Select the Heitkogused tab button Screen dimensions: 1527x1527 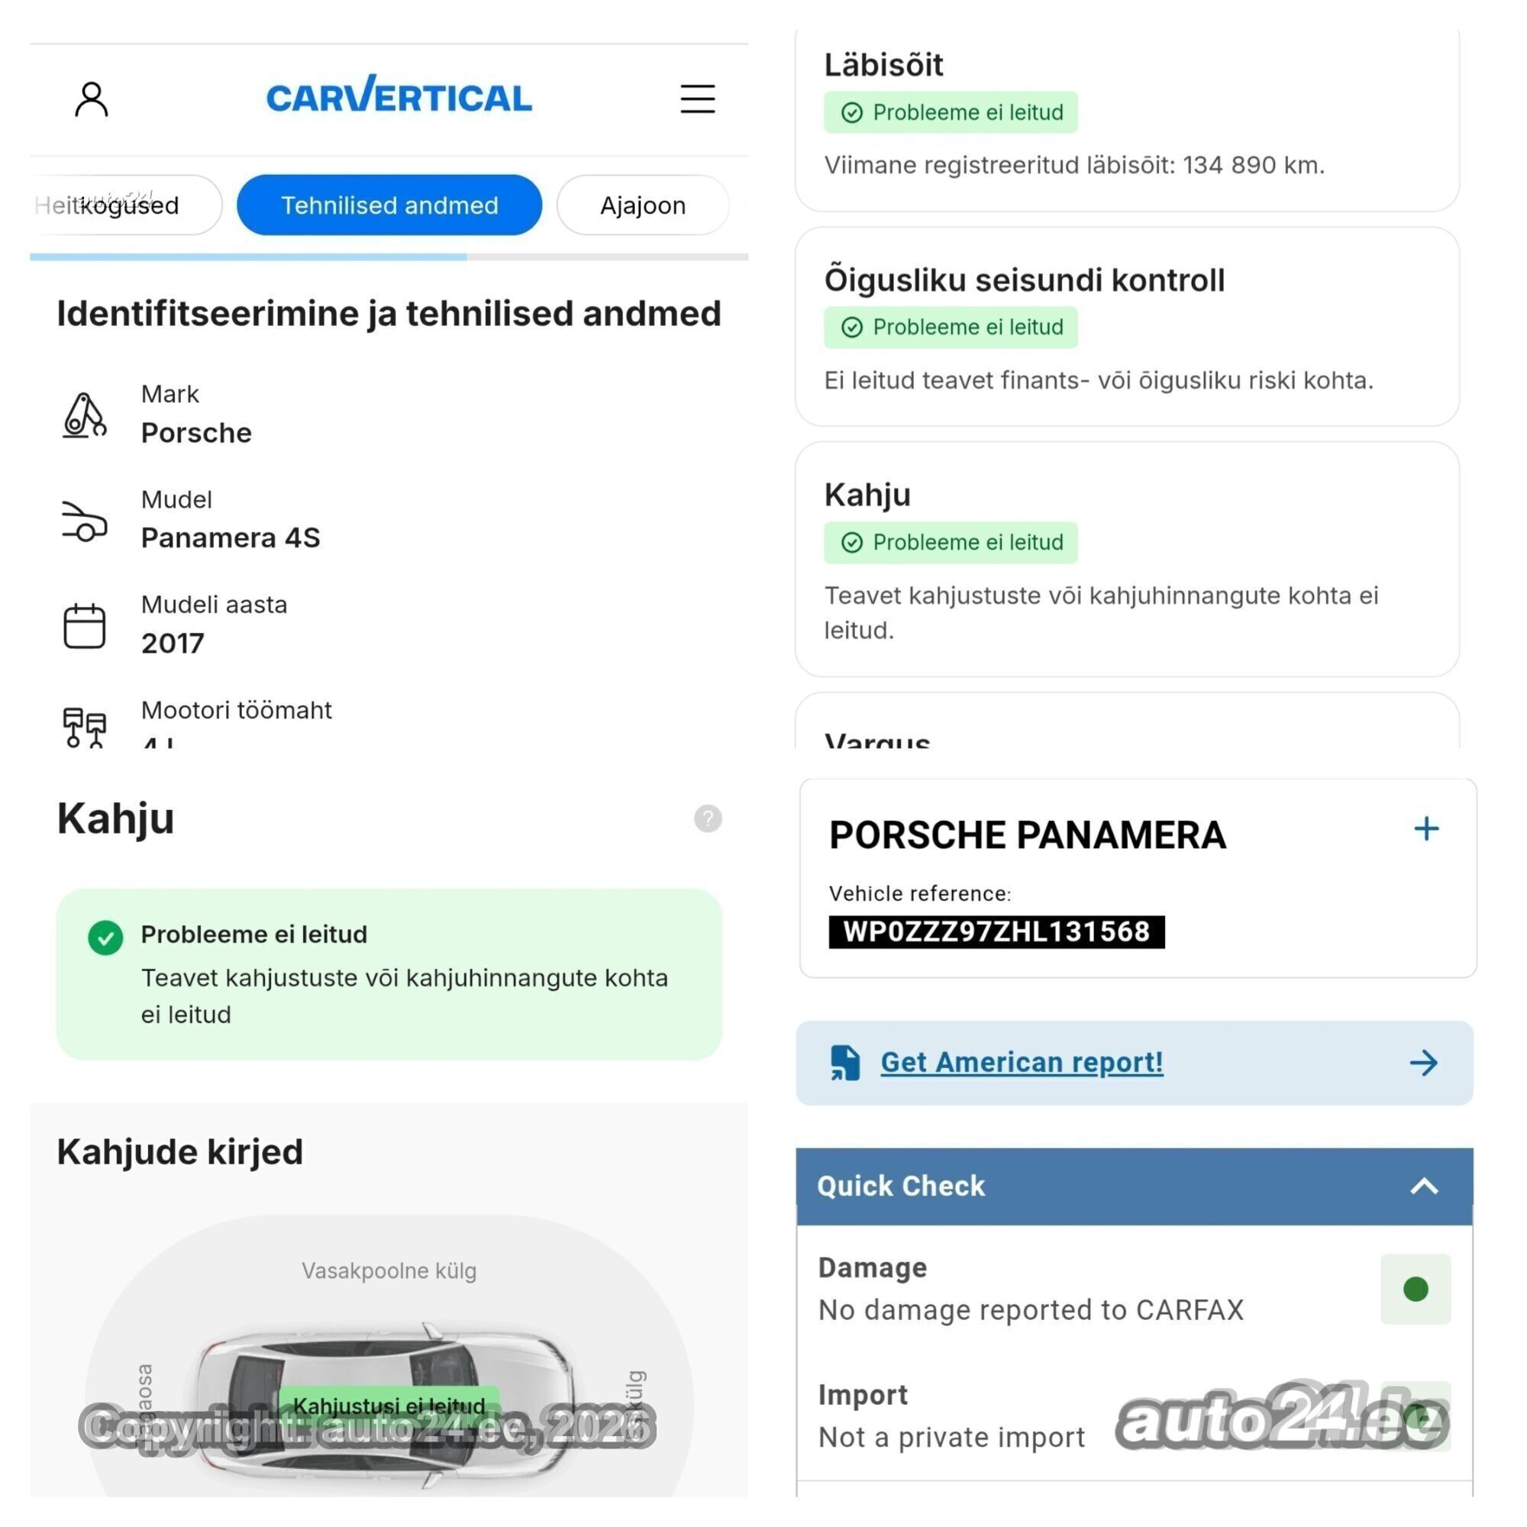[127, 205]
